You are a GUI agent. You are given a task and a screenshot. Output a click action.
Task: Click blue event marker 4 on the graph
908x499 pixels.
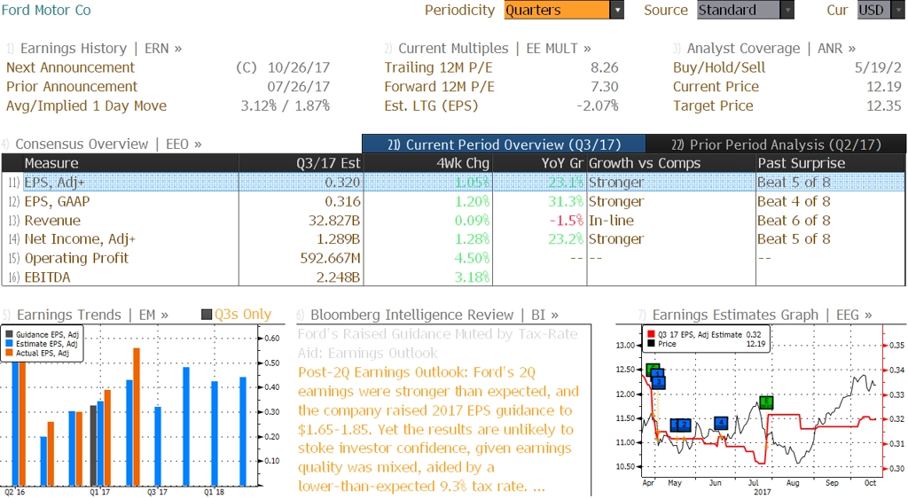pyautogui.click(x=721, y=423)
